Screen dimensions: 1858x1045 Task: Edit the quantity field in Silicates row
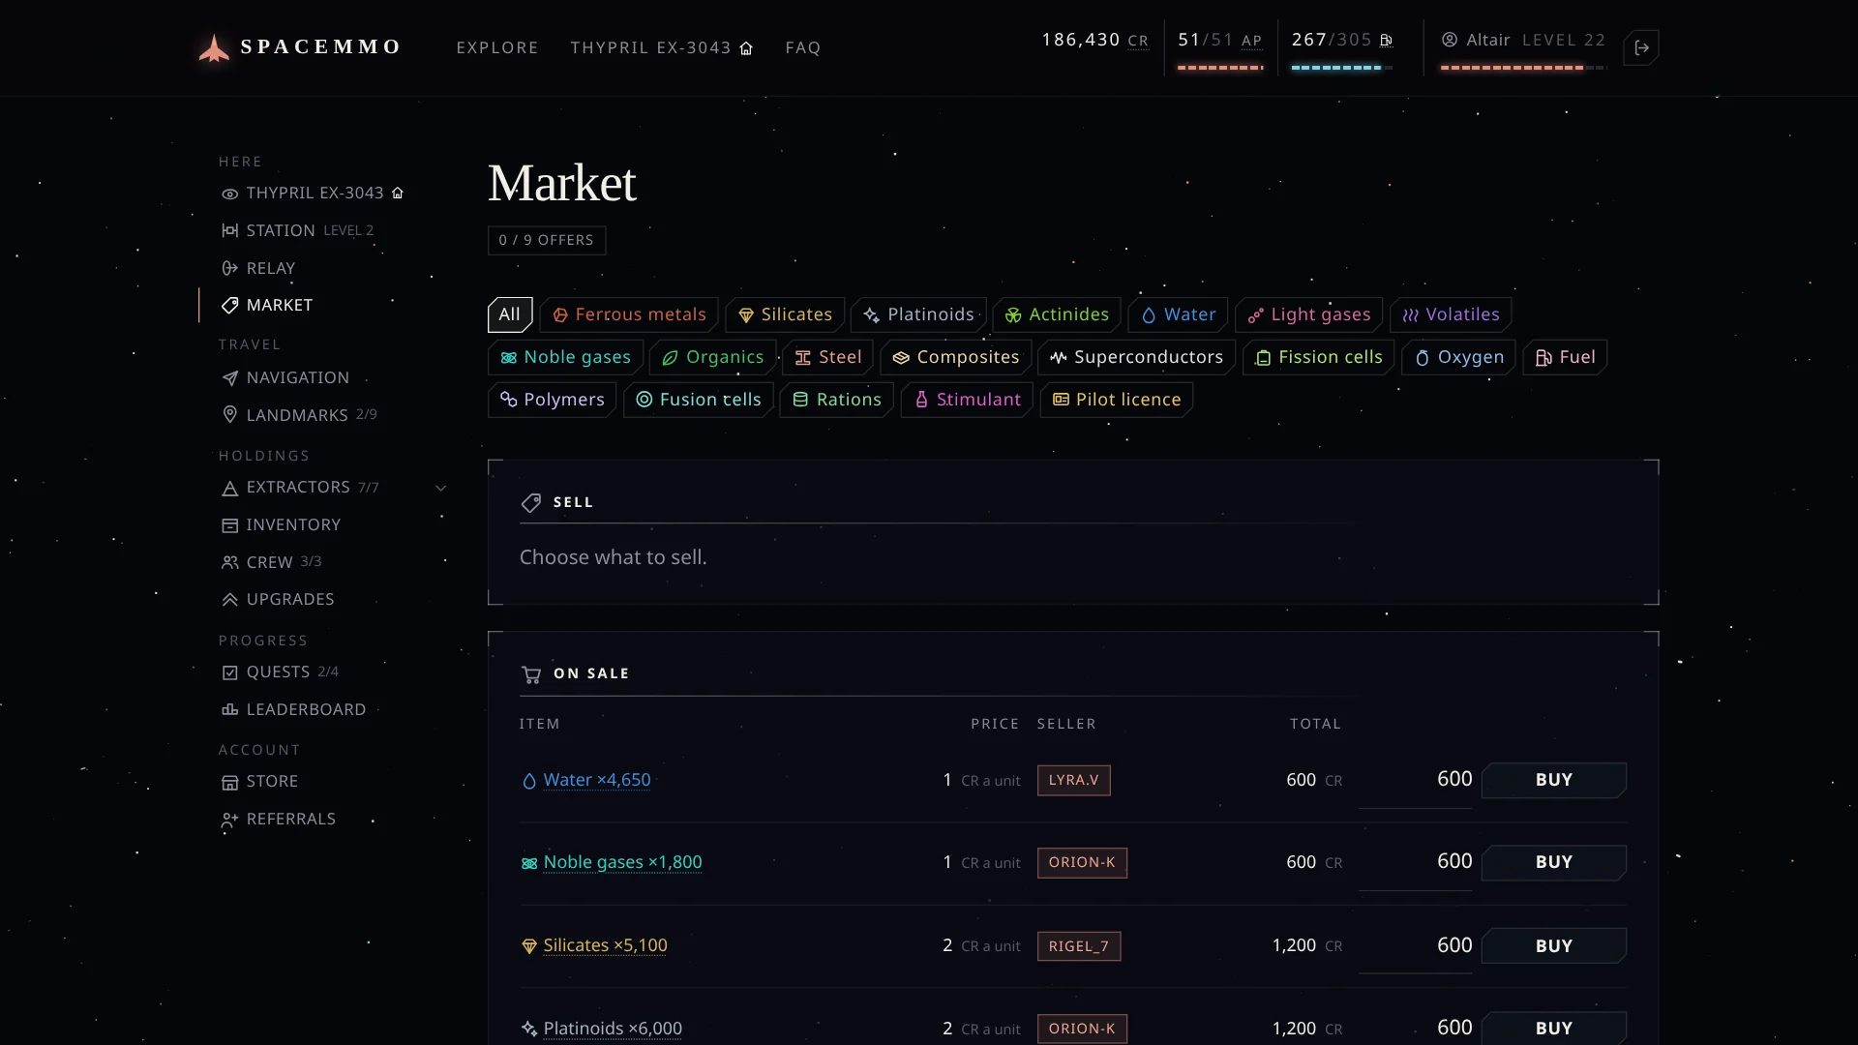coord(1416,946)
